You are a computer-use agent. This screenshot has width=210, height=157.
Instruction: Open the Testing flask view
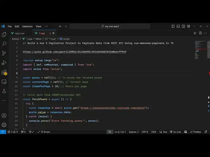click(4, 91)
